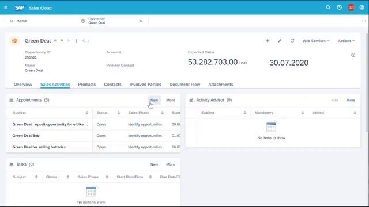Sort tasks by the Sales Phase column arrows
369x207 pixels.
coord(107,177)
